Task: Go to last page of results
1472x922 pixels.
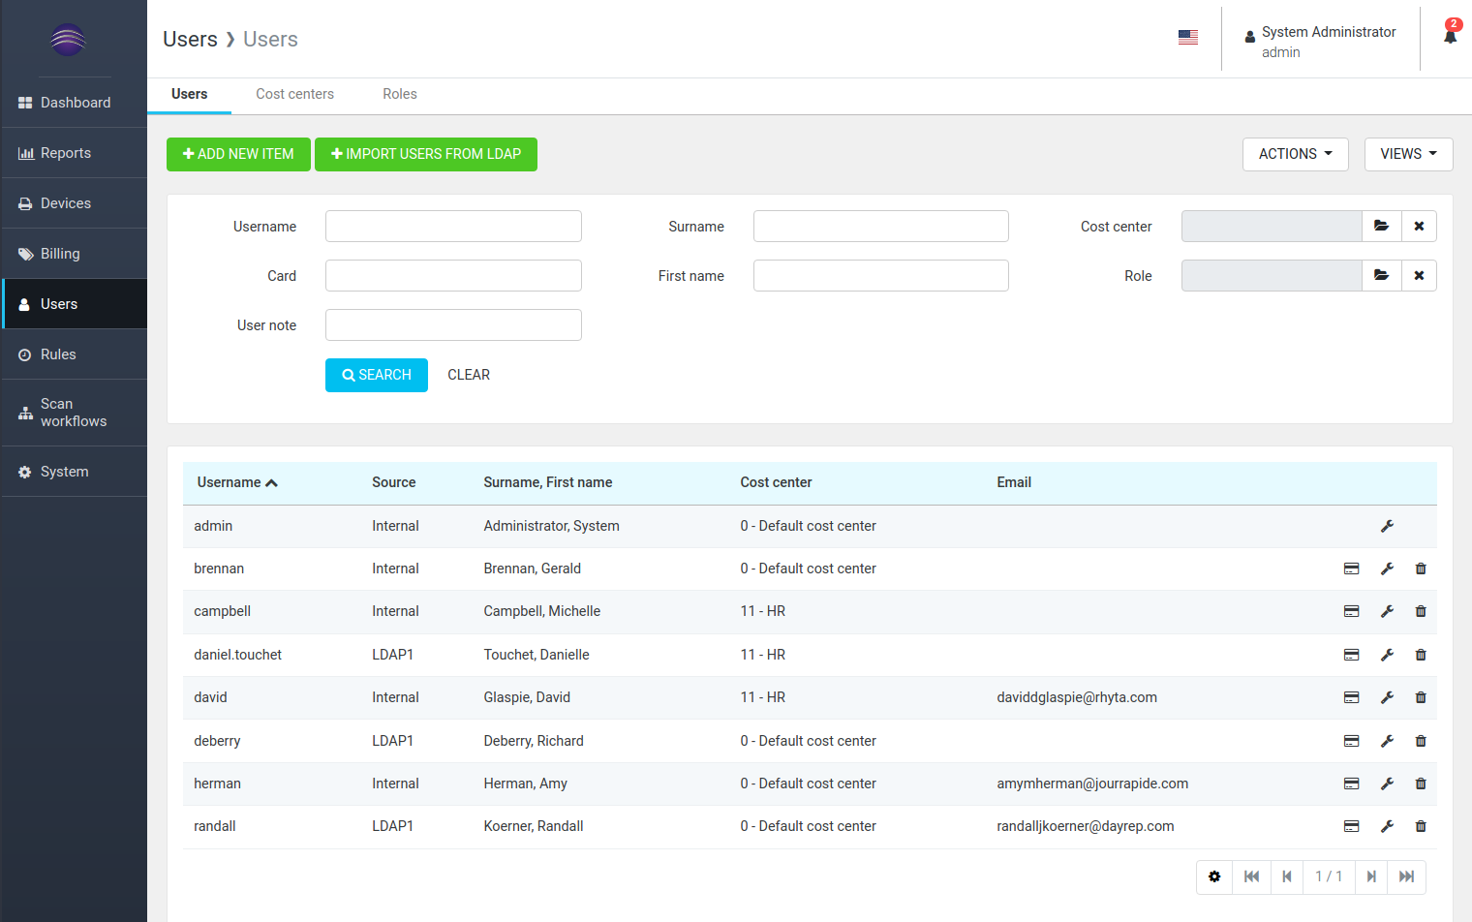Action: [x=1406, y=876]
